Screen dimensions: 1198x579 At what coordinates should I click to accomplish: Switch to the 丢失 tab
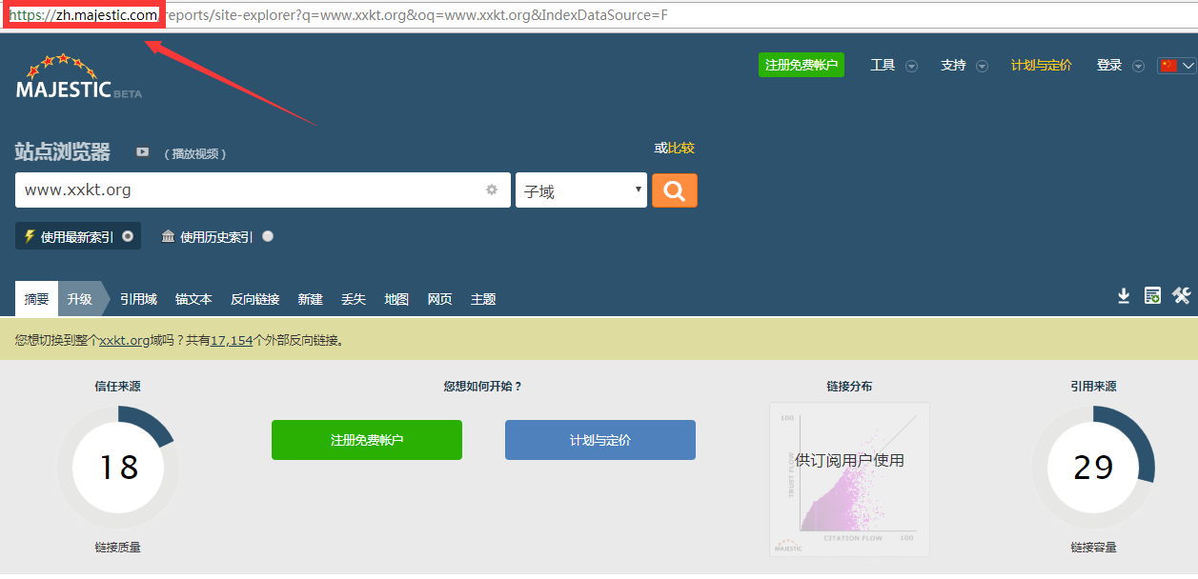click(354, 299)
